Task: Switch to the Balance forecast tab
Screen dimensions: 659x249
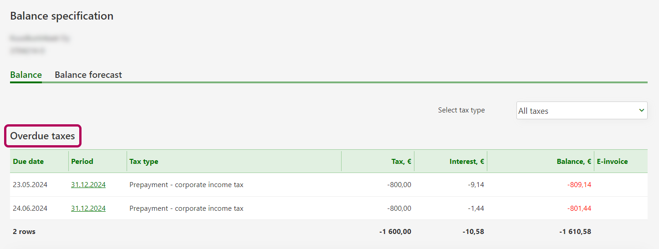Action: pos(88,75)
